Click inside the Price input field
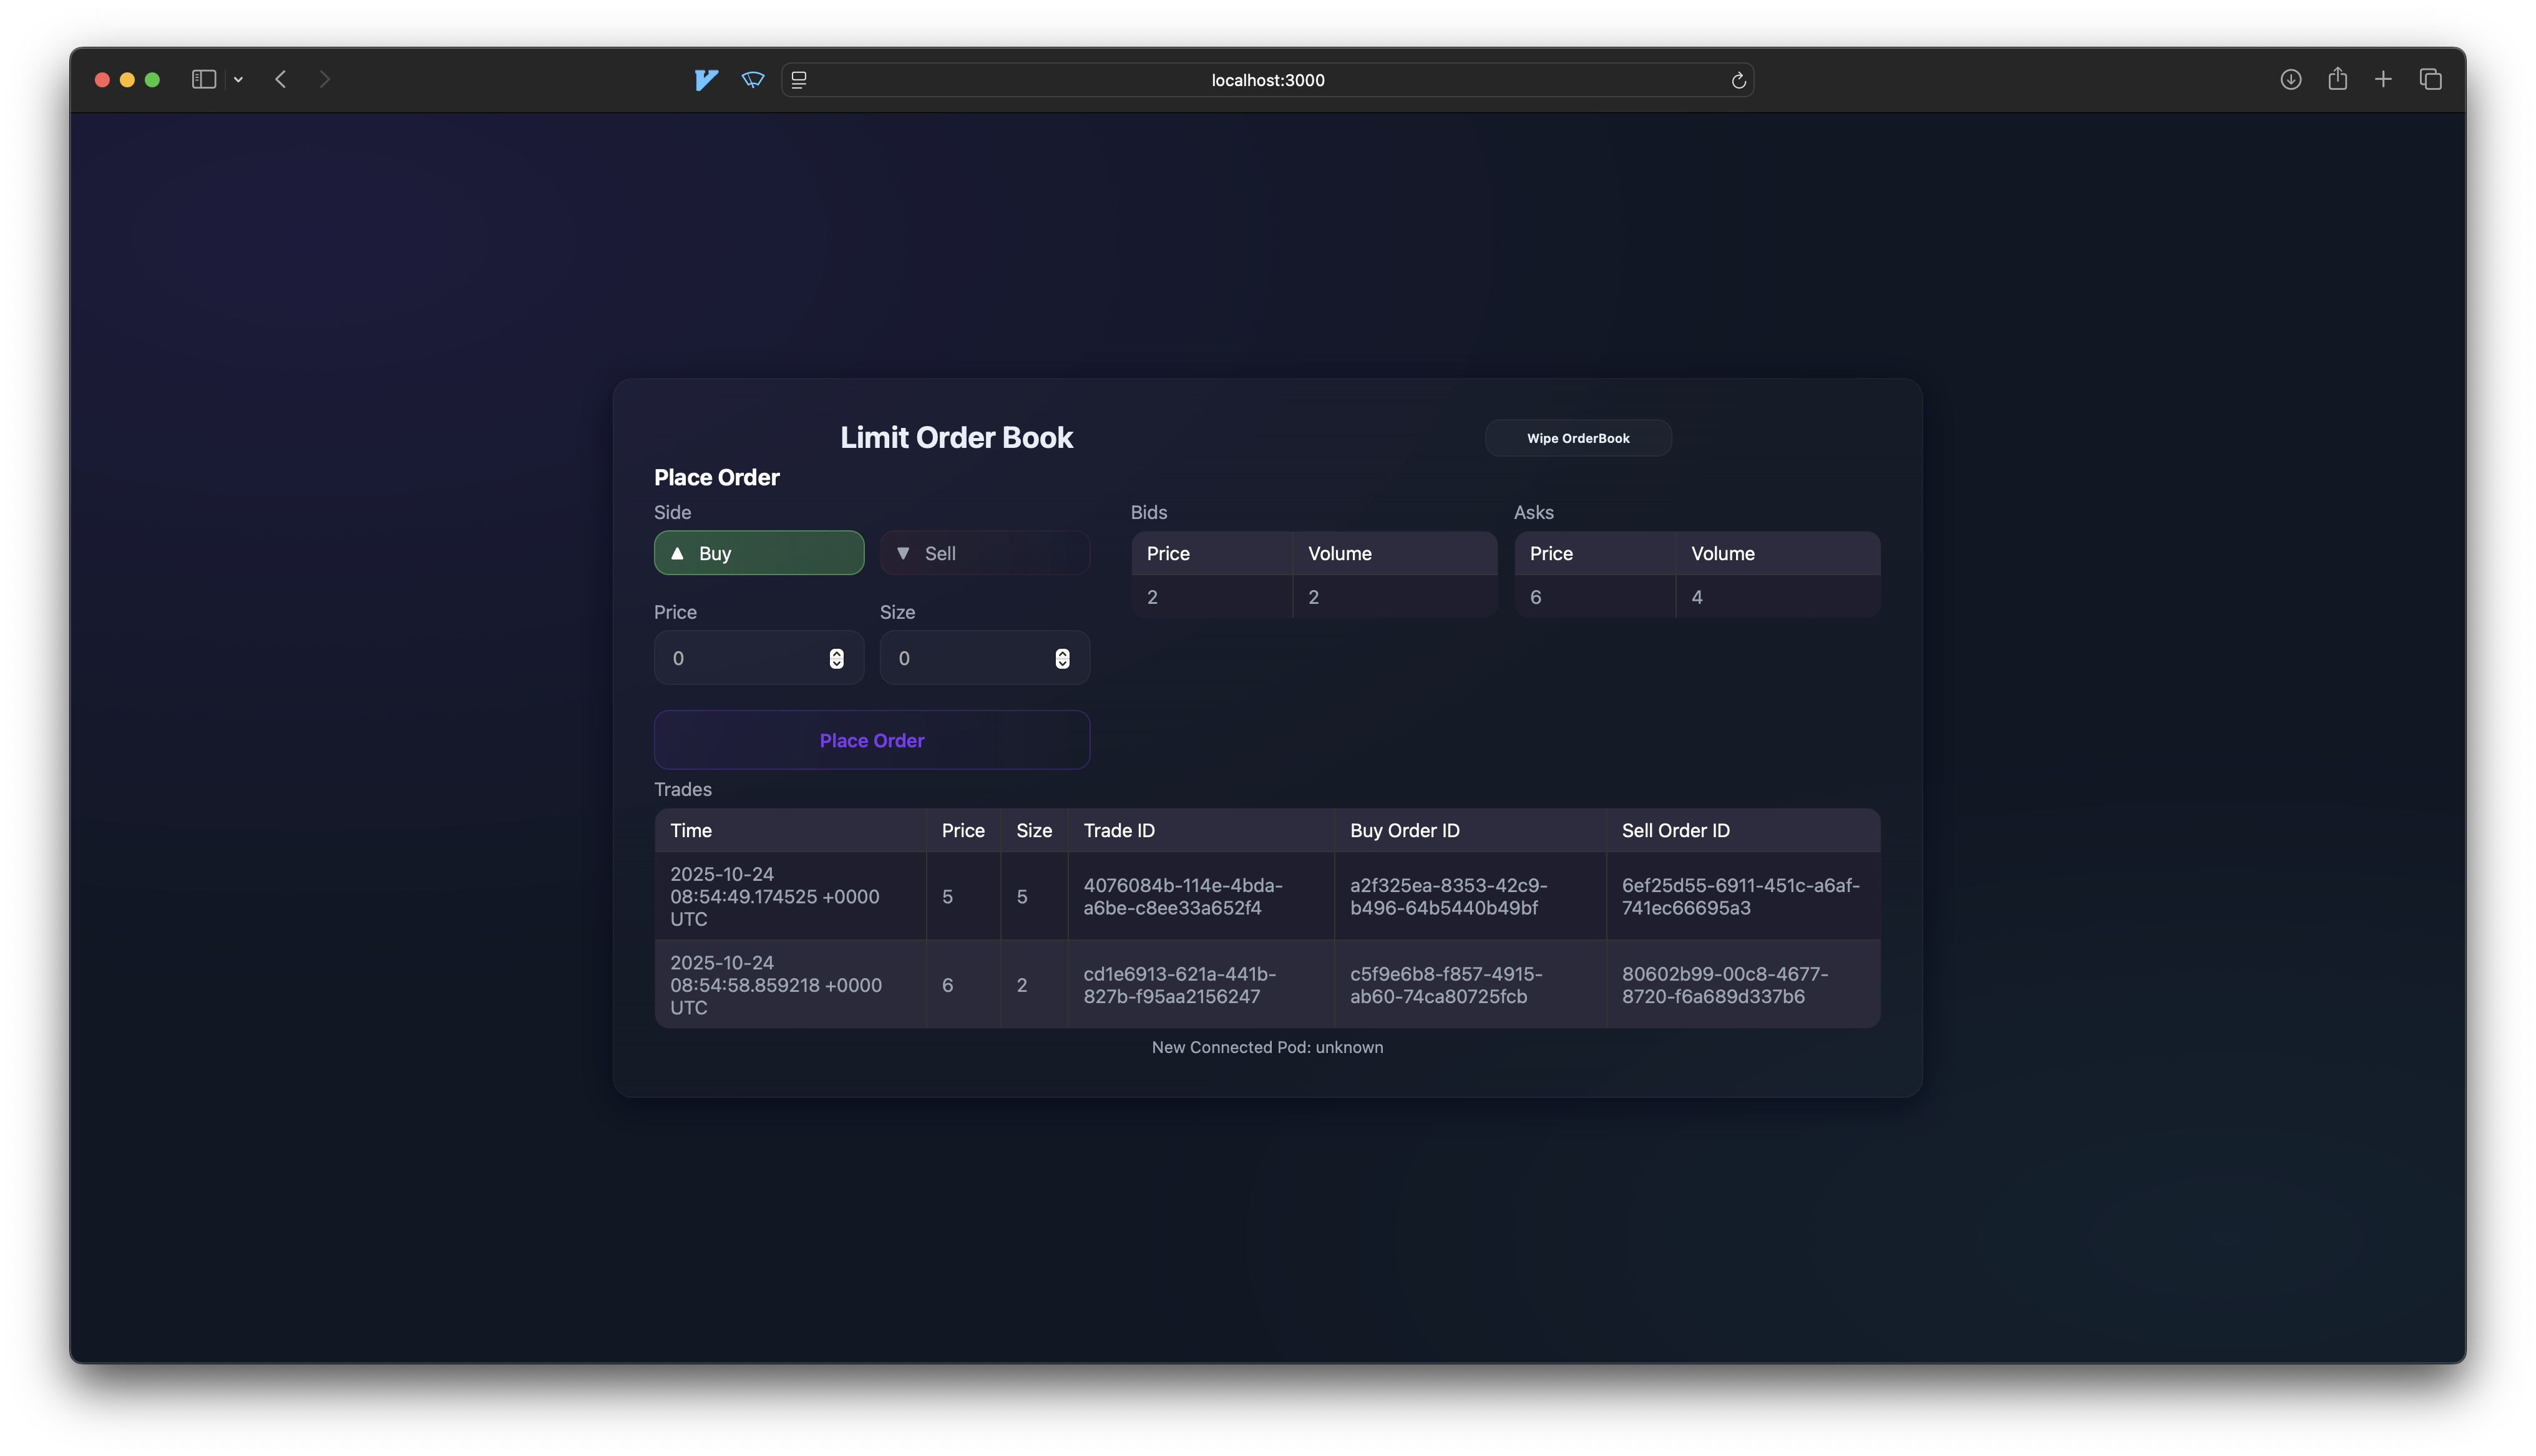Viewport: 2536px width, 1456px height. click(x=740, y=657)
